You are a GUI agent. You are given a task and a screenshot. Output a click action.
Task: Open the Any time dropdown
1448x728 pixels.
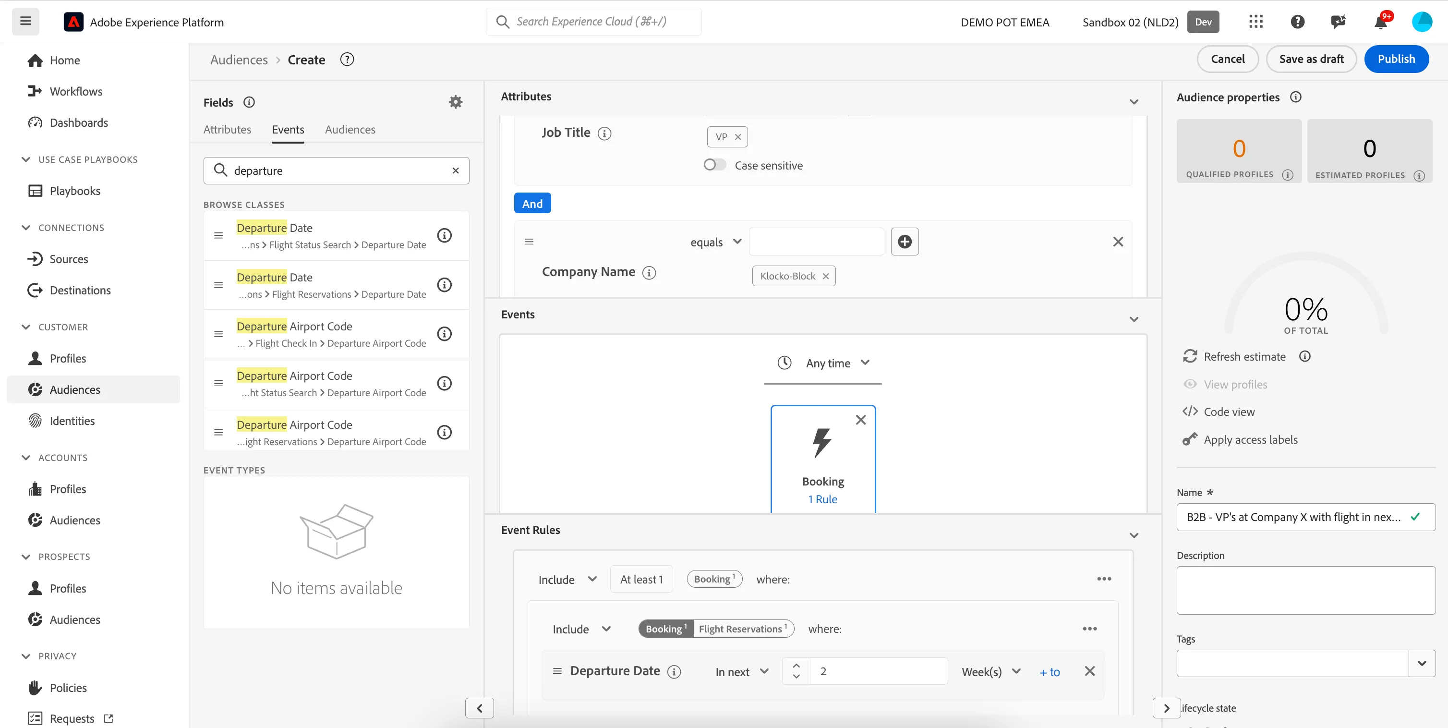point(823,363)
